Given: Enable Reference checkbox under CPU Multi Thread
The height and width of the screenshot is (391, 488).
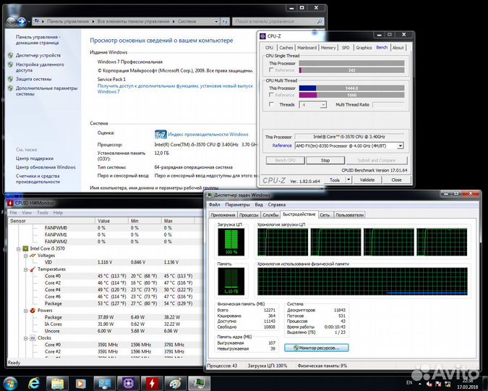Looking at the screenshot, I should [x=271, y=94].
